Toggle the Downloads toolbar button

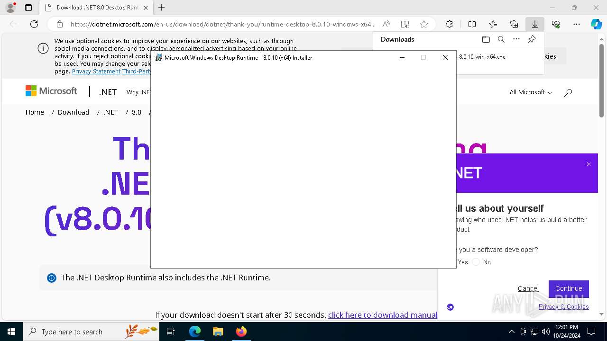[535, 24]
